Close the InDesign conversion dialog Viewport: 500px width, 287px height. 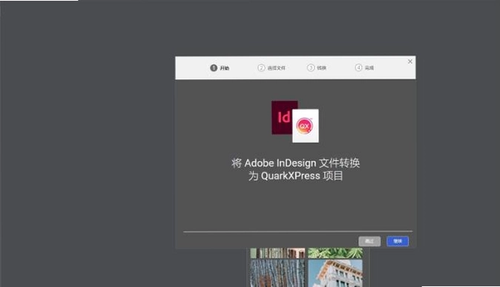(410, 62)
